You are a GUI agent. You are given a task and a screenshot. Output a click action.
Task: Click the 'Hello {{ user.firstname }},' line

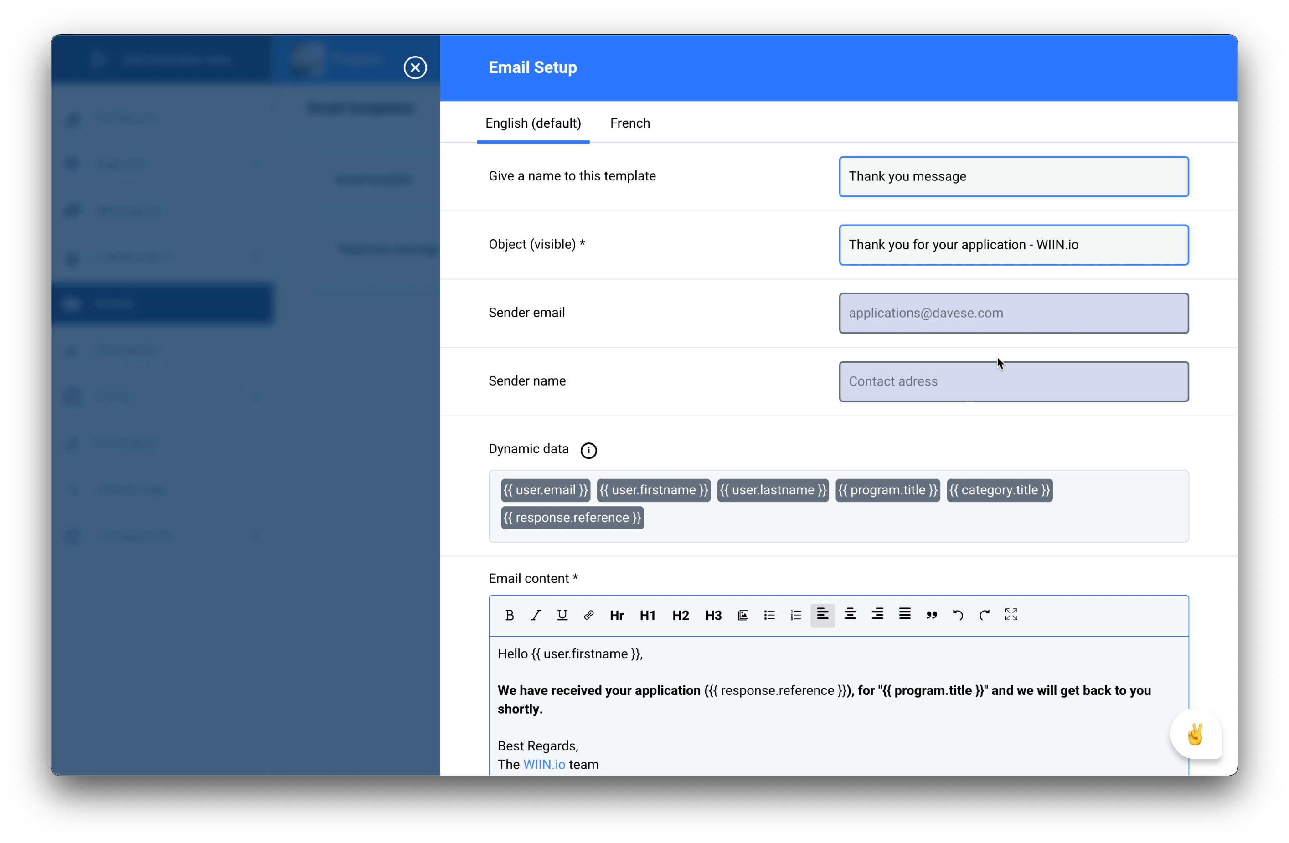(570, 654)
